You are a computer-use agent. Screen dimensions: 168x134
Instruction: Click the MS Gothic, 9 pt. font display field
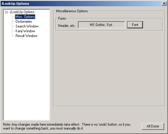click(101, 25)
